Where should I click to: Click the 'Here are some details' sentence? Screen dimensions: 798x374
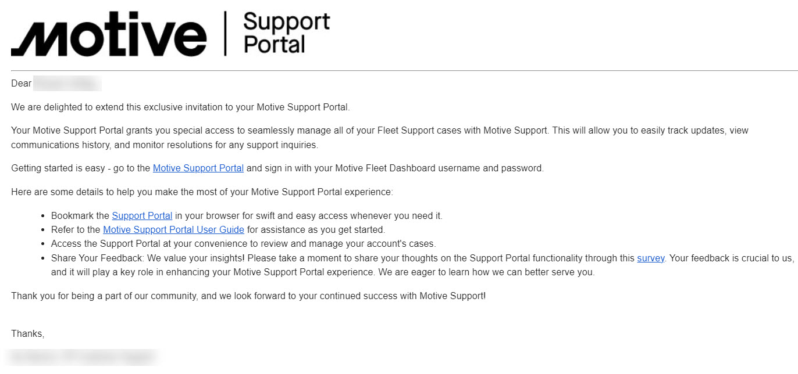(x=202, y=192)
